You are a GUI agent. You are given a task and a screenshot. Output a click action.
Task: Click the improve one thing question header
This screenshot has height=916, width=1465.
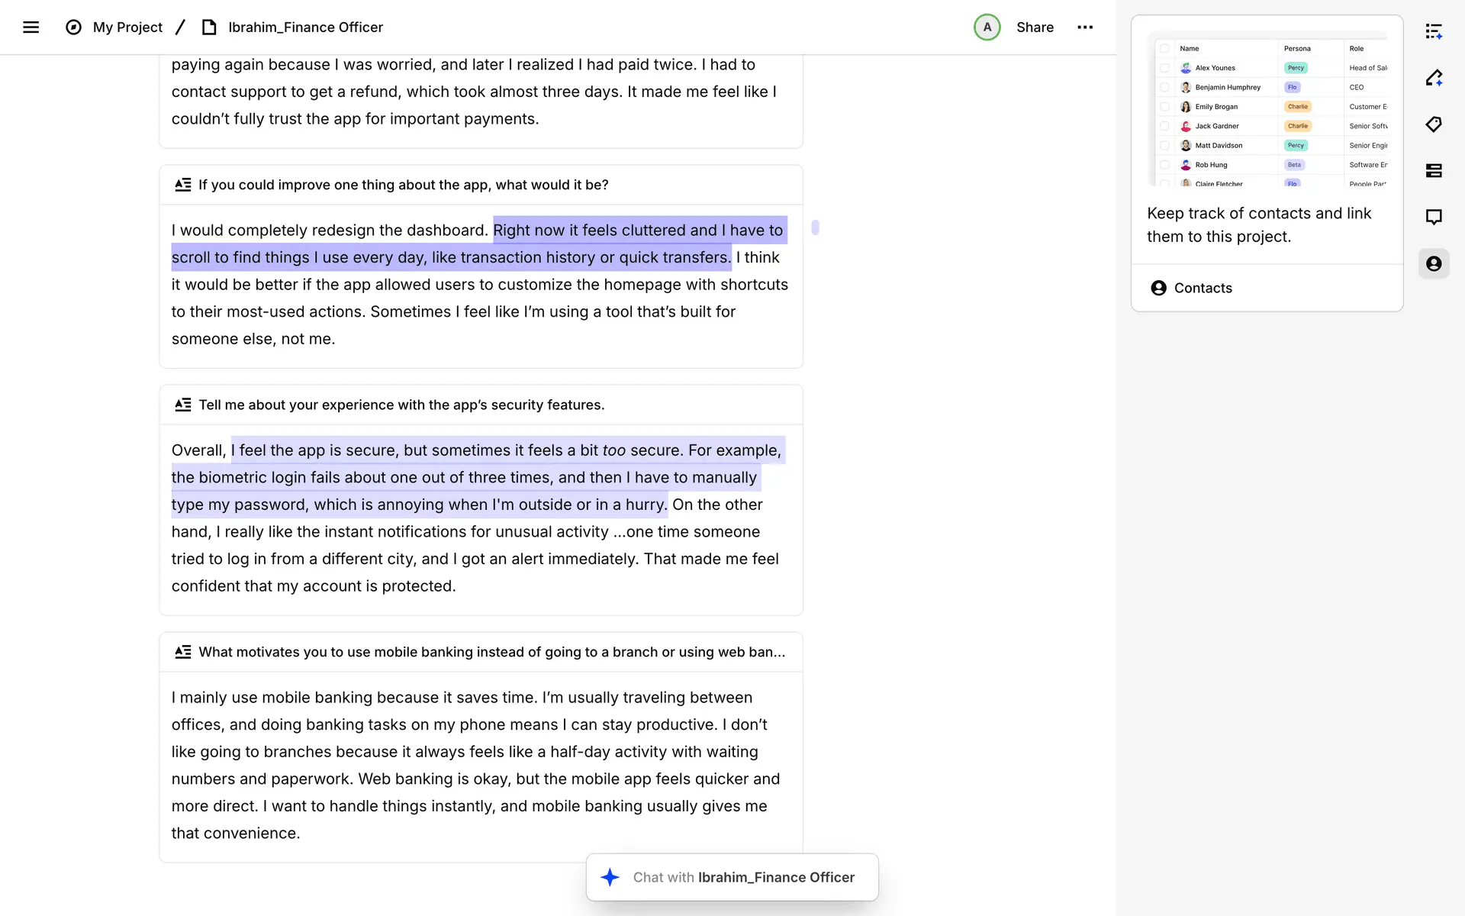pyautogui.click(x=403, y=185)
